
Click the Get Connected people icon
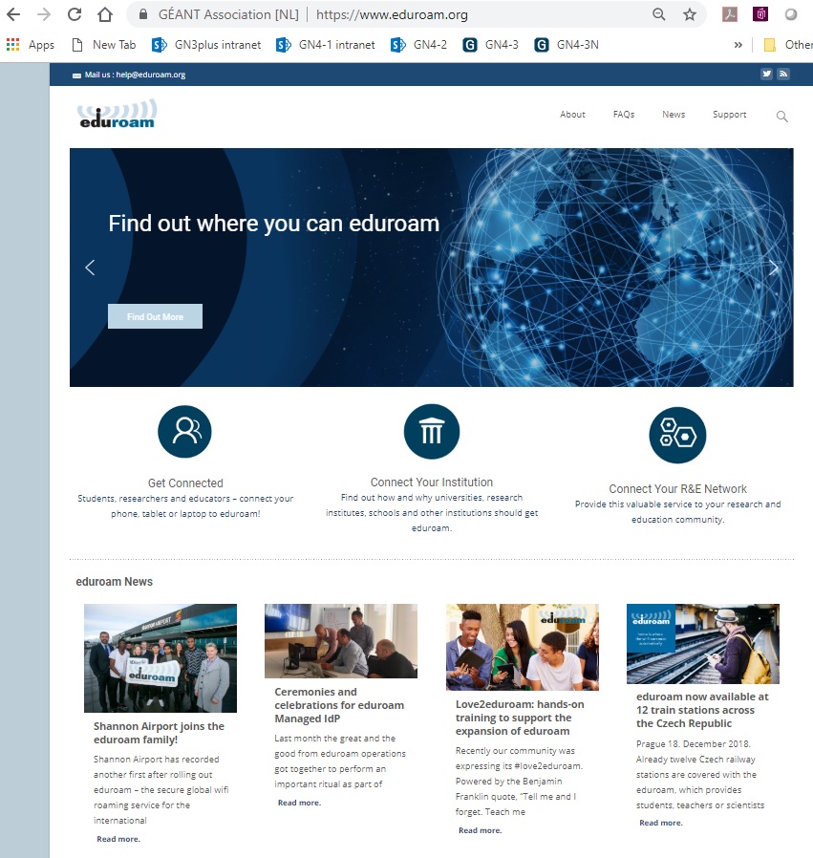click(184, 432)
